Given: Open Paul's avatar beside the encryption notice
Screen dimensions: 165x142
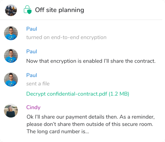Looking at the screenshot, I should click(11, 33).
